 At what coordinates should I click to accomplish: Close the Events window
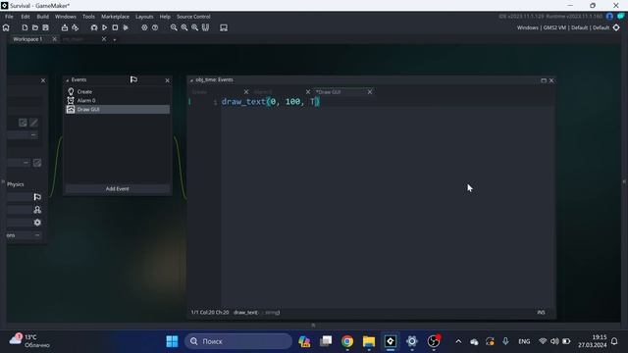pos(168,80)
